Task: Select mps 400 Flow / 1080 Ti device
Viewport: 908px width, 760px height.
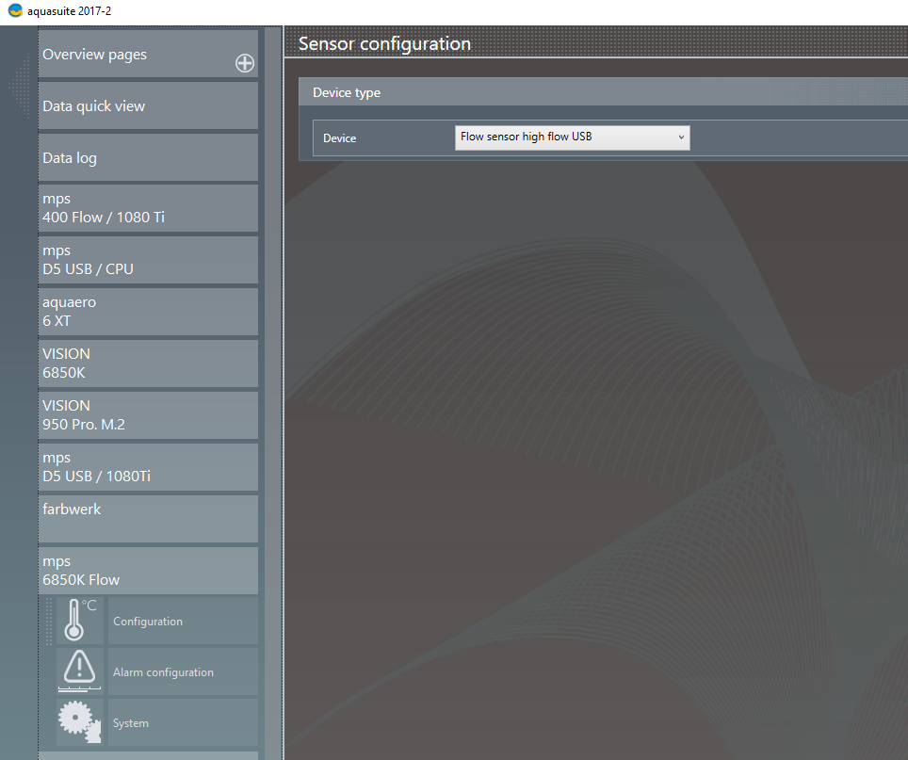Action: [x=148, y=208]
